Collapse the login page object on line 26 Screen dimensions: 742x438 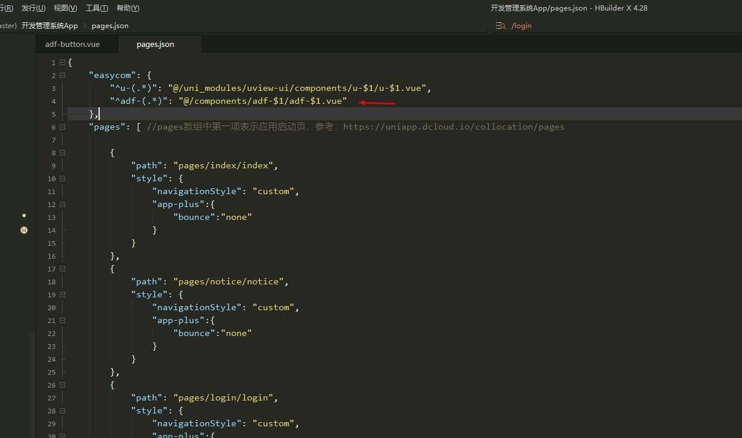pos(62,385)
